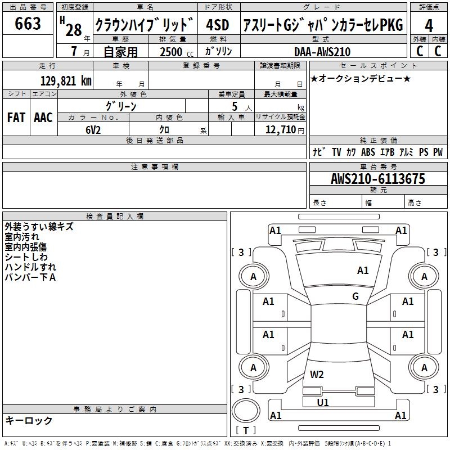
Task: Select the アルミ alloy wheel label
Action: point(406,152)
